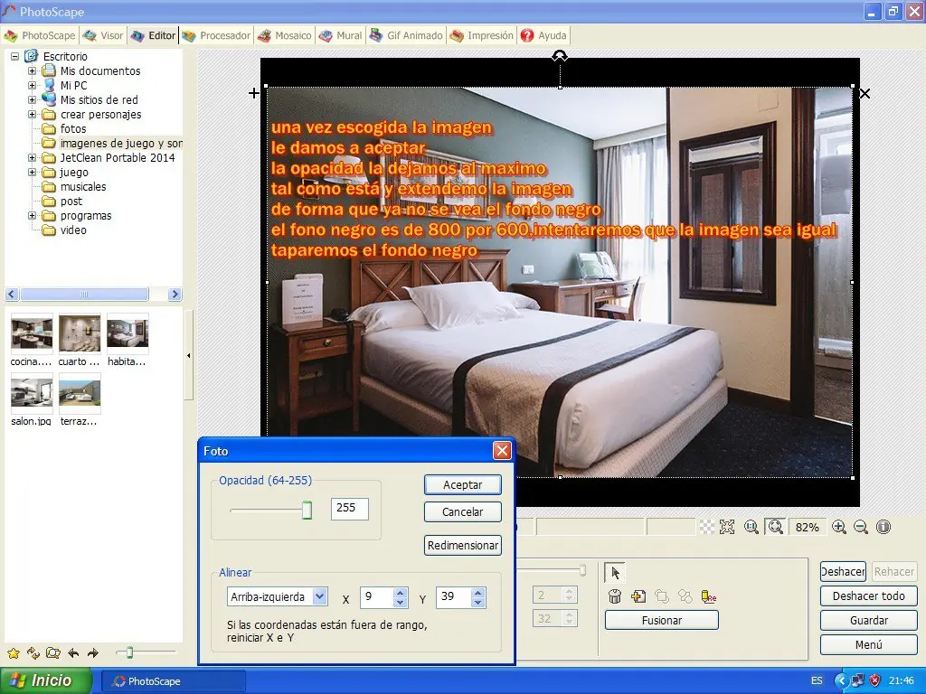Click the 1:1 actual size magnifier icon
Viewport: 926px width, 694px height.
point(751,527)
